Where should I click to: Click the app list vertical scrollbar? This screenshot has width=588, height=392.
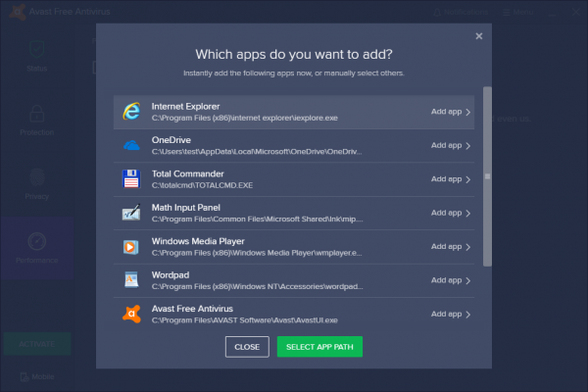pos(487,176)
